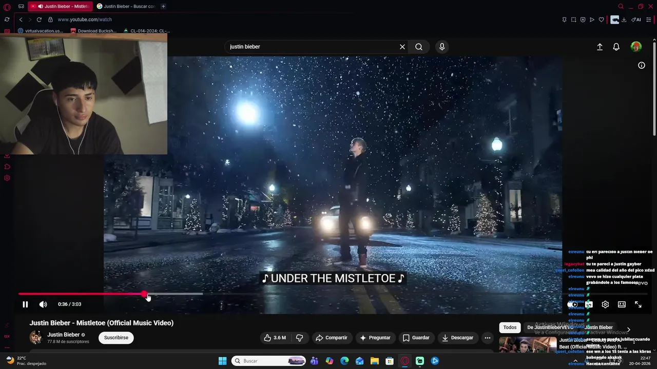This screenshot has width=657, height=369.
Task: Dislike the video thumbs-down button
Action: point(300,338)
